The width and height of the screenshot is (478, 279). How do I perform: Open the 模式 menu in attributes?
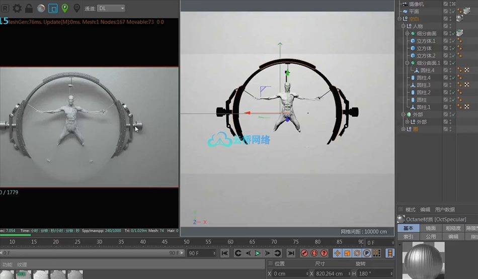click(410, 210)
